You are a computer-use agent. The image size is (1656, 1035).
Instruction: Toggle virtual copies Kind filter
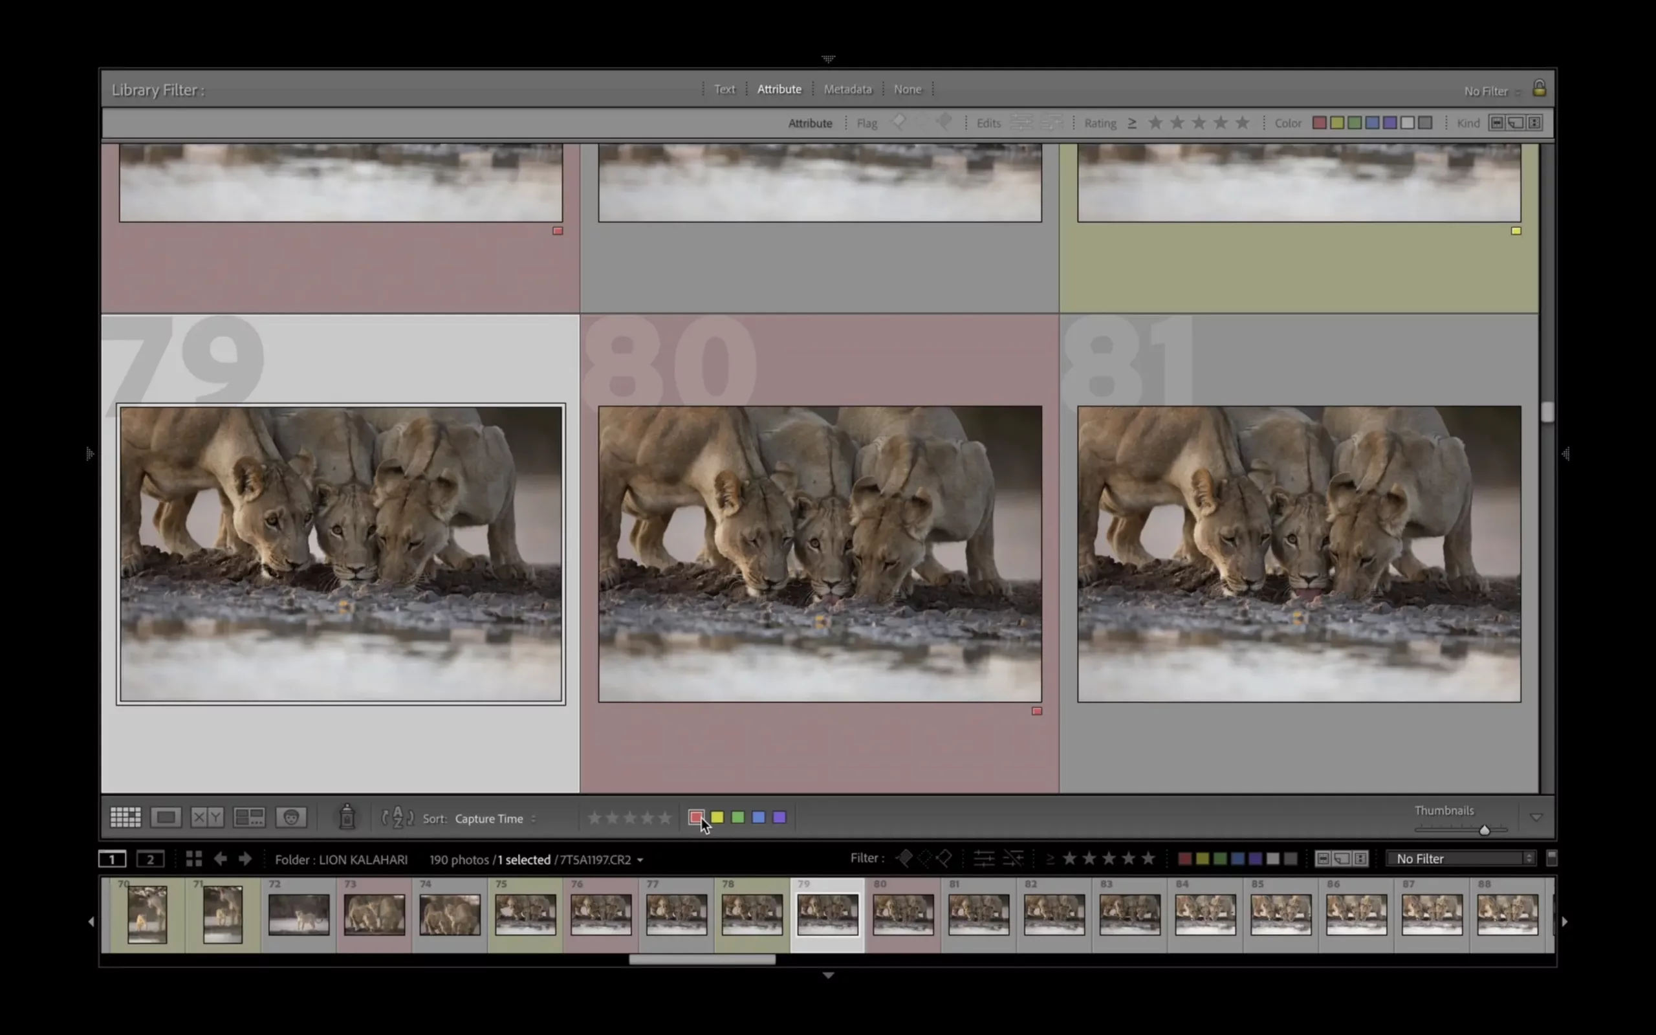tap(1516, 122)
